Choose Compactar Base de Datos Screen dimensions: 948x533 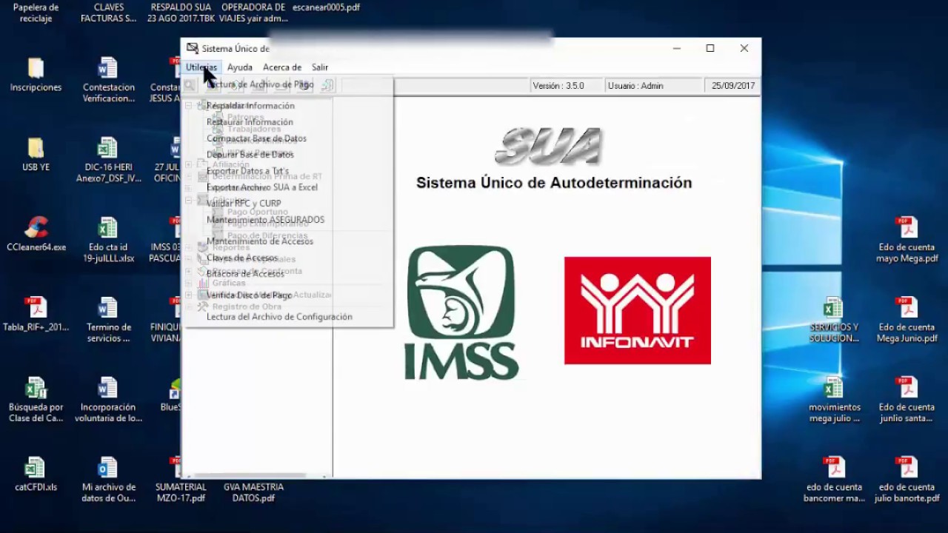(x=256, y=138)
